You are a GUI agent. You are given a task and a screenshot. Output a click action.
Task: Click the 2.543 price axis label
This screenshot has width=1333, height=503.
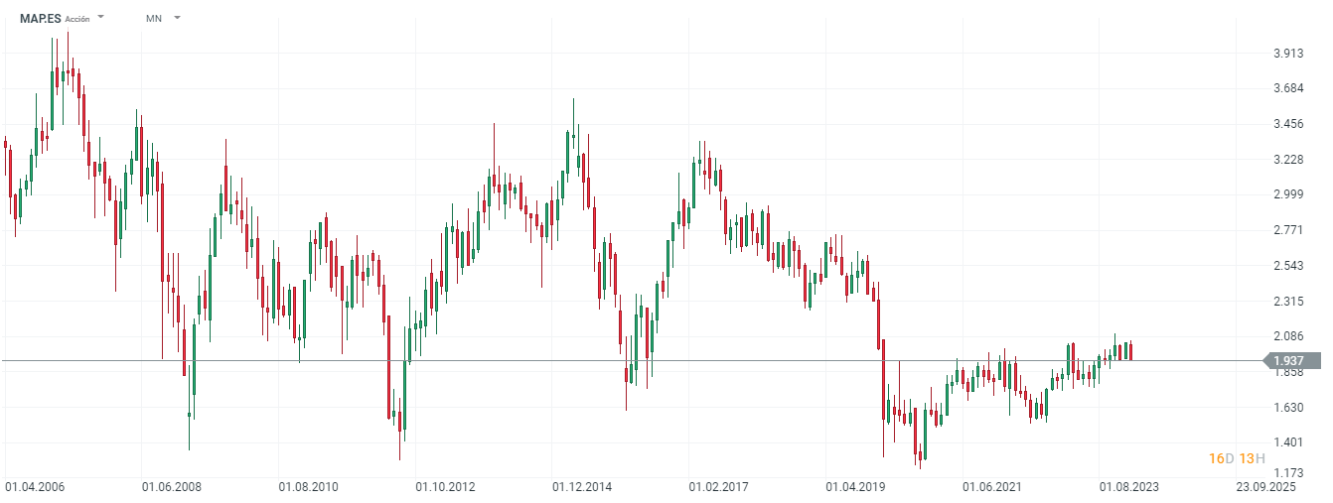pyautogui.click(x=1289, y=266)
